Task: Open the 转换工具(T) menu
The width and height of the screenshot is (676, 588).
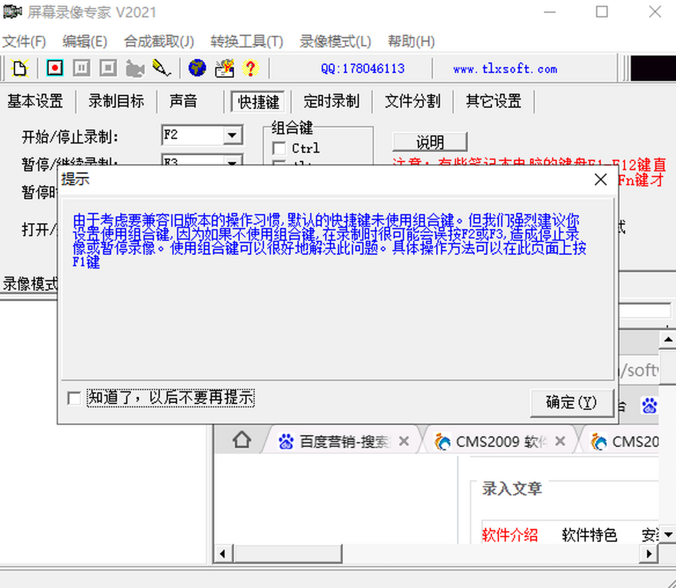Action: click(246, 41)
